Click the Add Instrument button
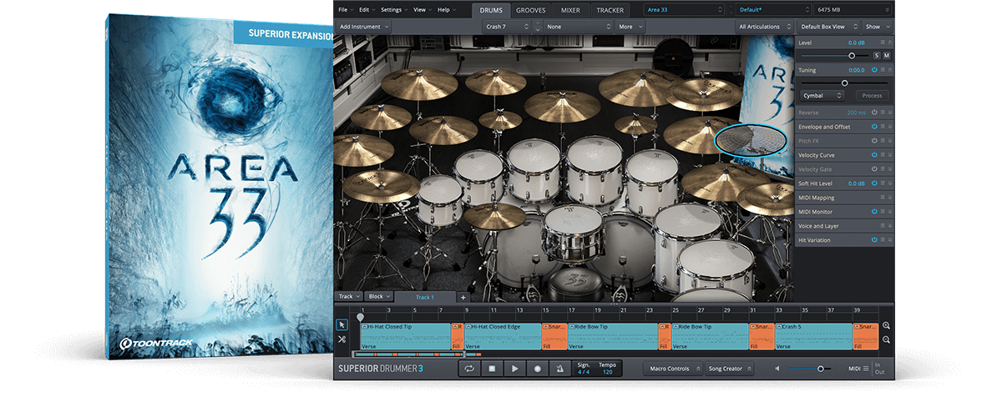The width and height of the screenshot is (1002, 407). (x=364, y=27)
